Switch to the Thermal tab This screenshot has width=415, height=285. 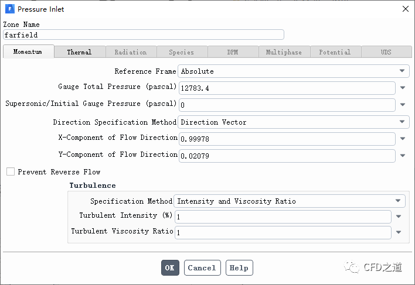79,52
